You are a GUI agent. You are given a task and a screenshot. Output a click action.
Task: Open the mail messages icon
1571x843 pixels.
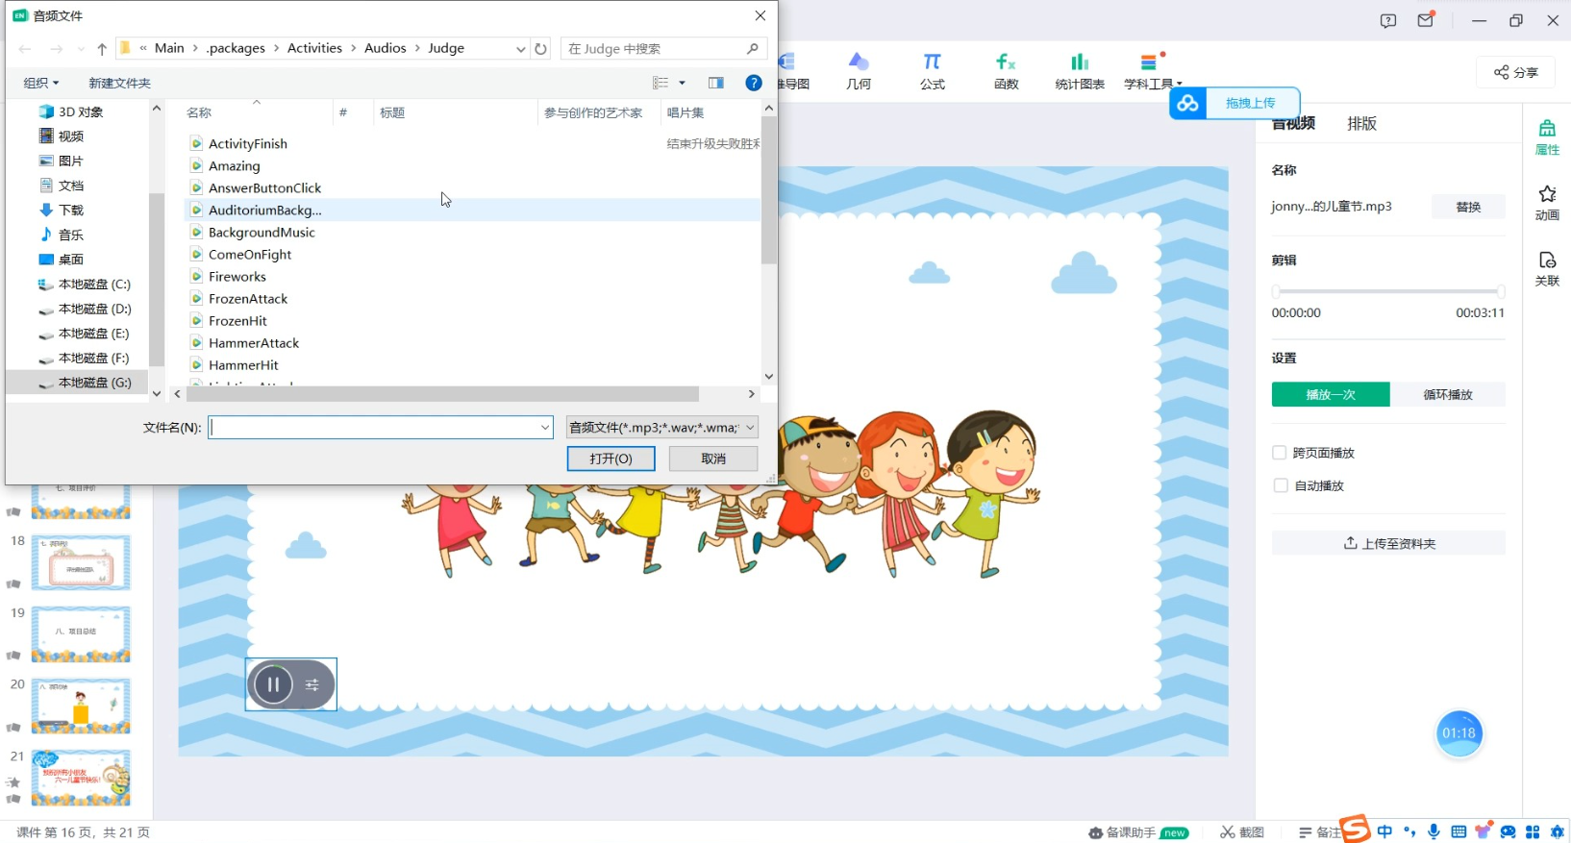[1426, 20]
